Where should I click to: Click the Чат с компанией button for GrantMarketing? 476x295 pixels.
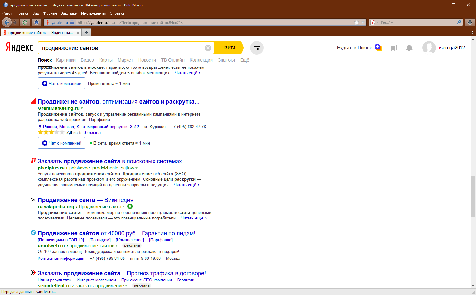(x=61, y=143)
